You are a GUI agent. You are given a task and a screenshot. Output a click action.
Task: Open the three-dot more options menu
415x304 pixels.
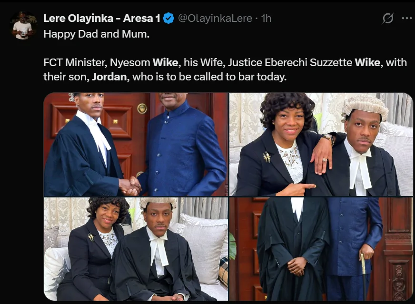click(x=407, y=18)
